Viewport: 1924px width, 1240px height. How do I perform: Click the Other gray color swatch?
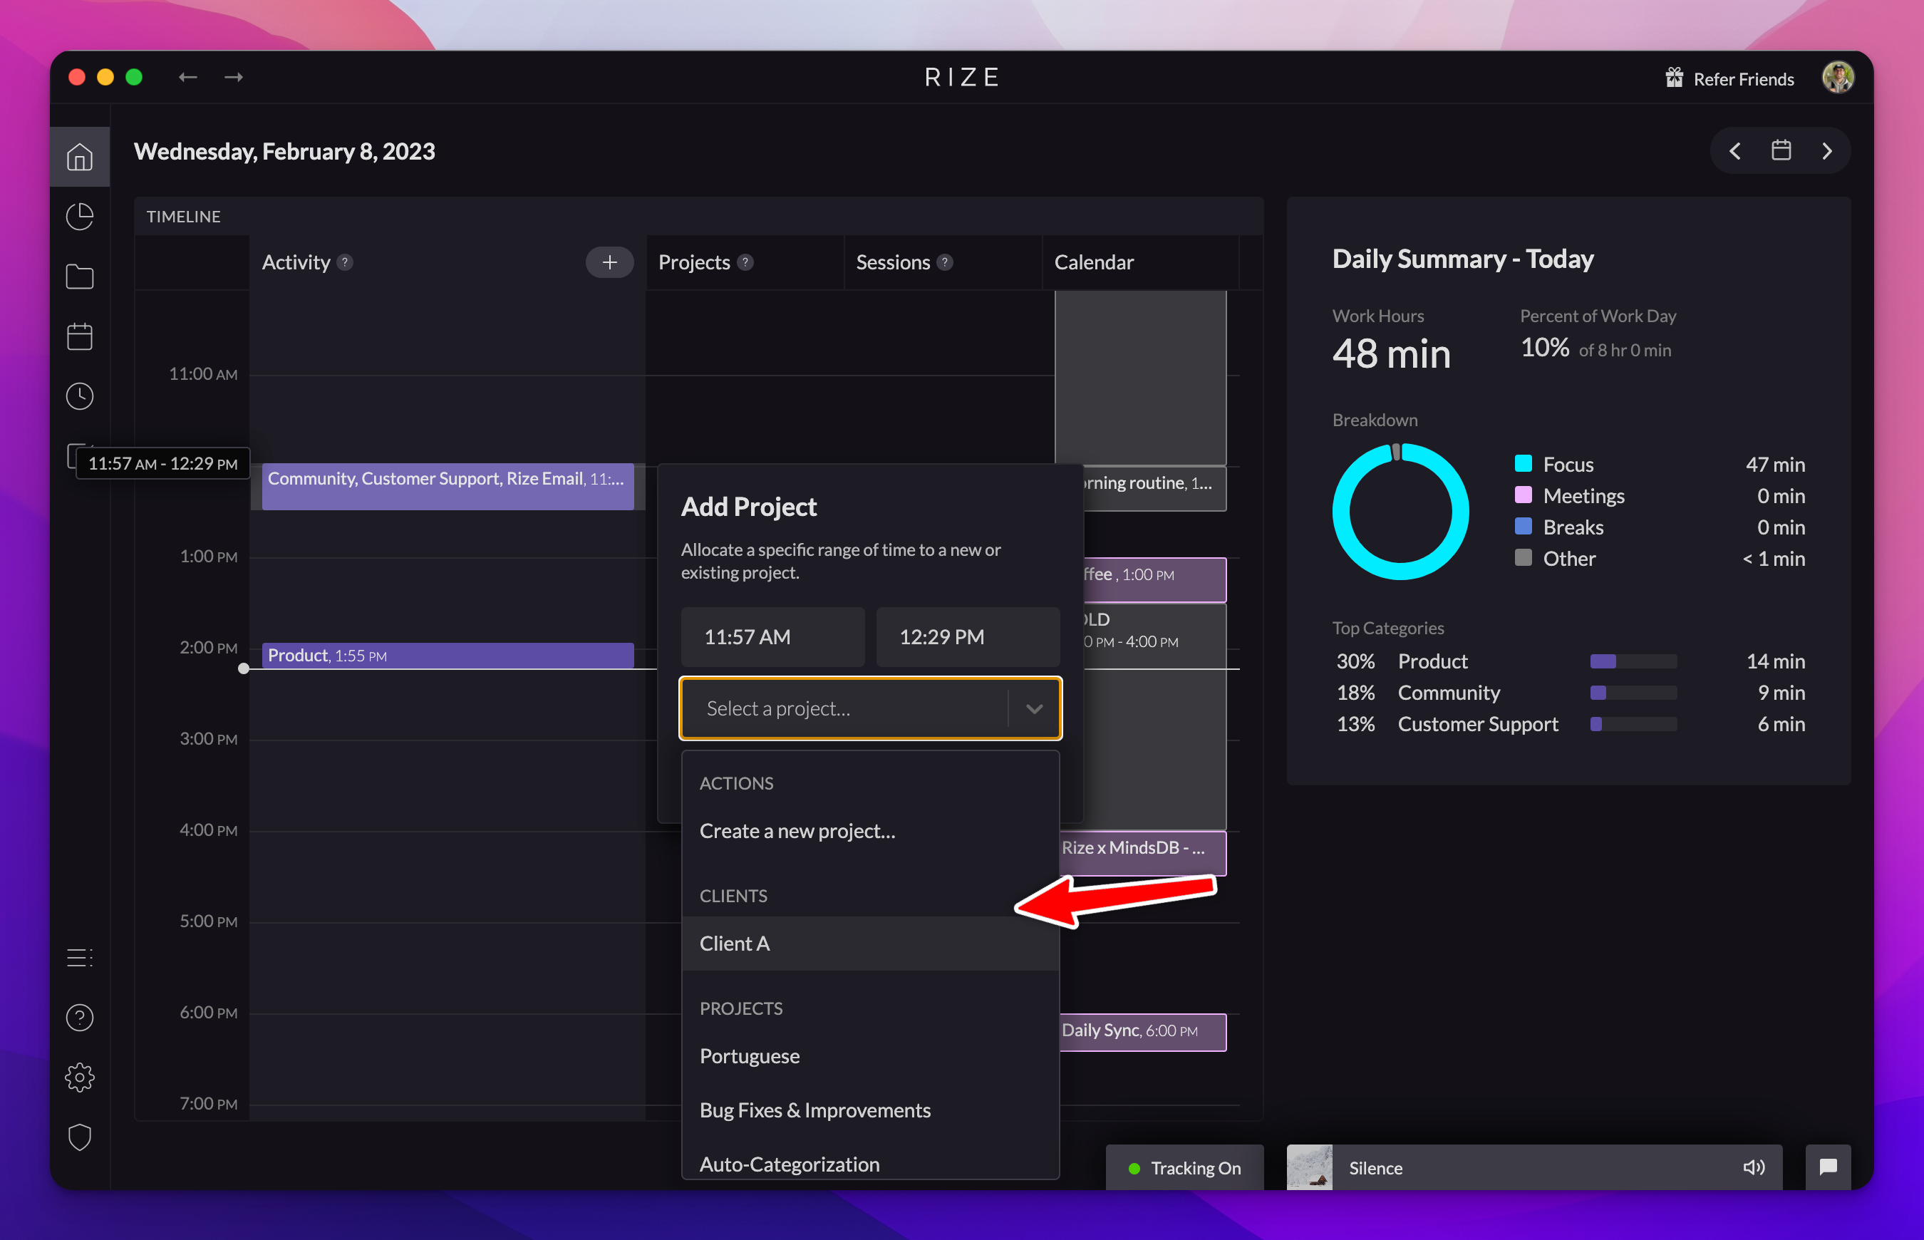coord(1523,557)
